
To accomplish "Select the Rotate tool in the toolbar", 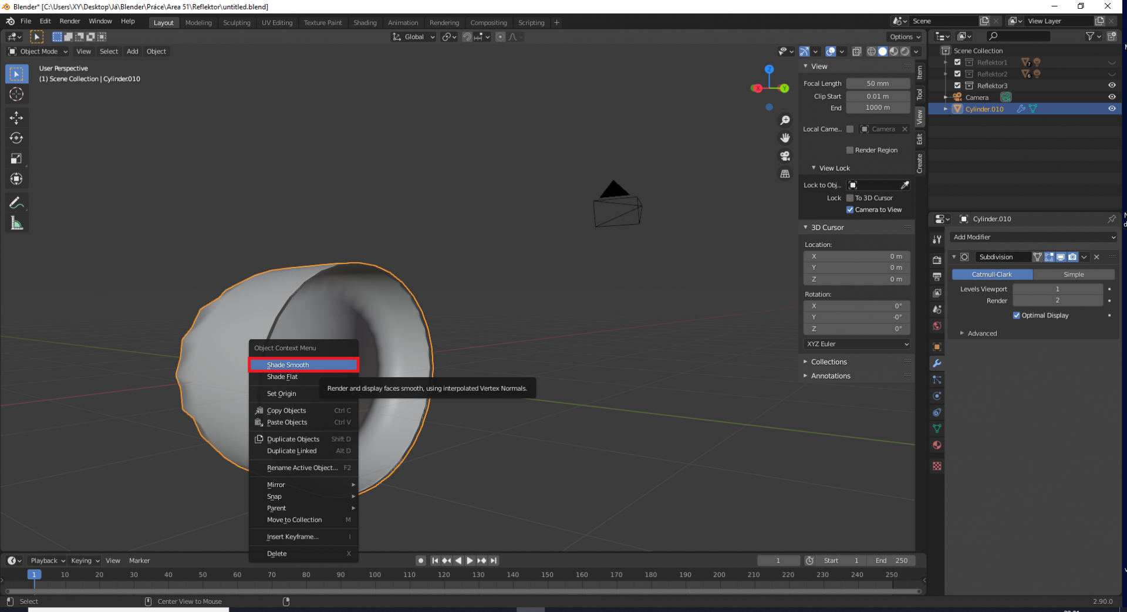I will click(x=16, y=138).
